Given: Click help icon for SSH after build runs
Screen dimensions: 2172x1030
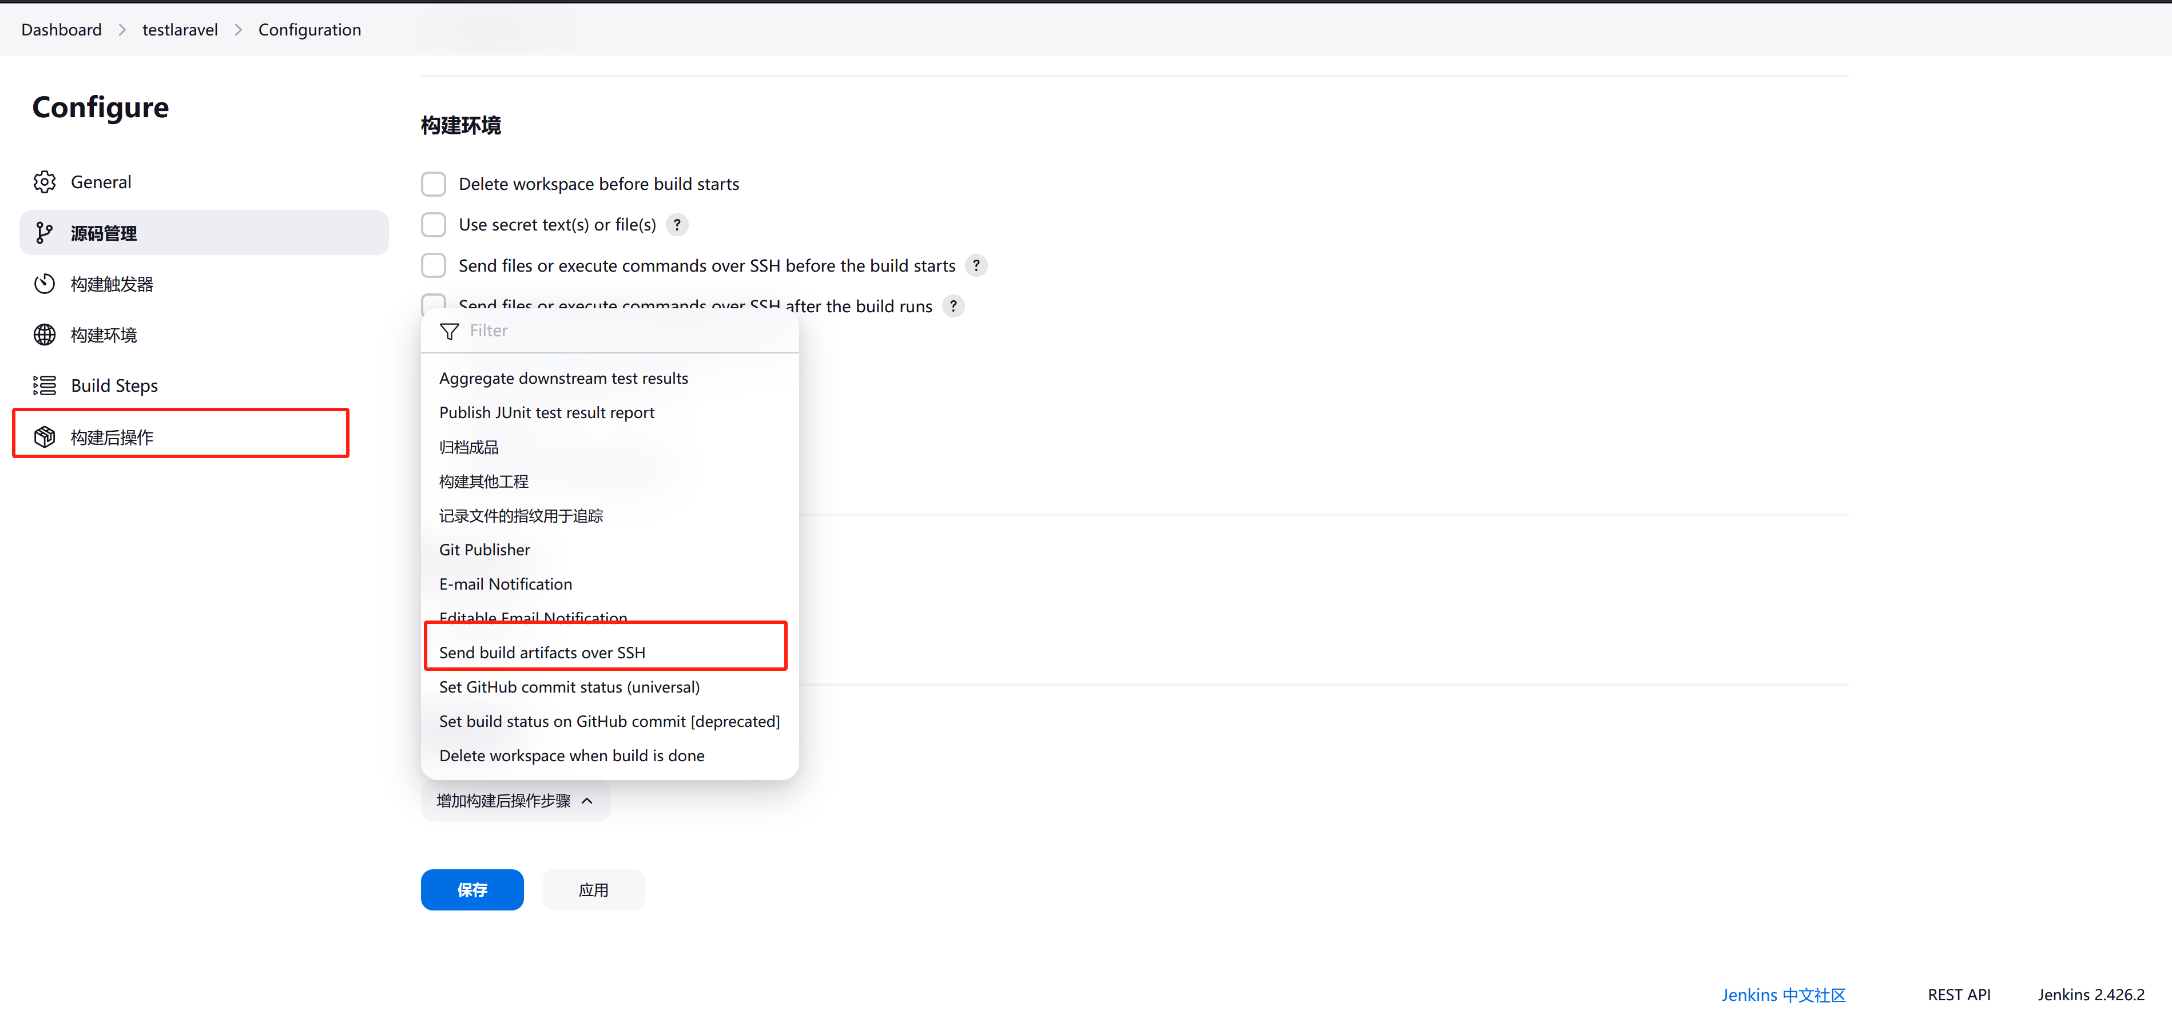Looking at the screenshot, I should pos(953,306).
